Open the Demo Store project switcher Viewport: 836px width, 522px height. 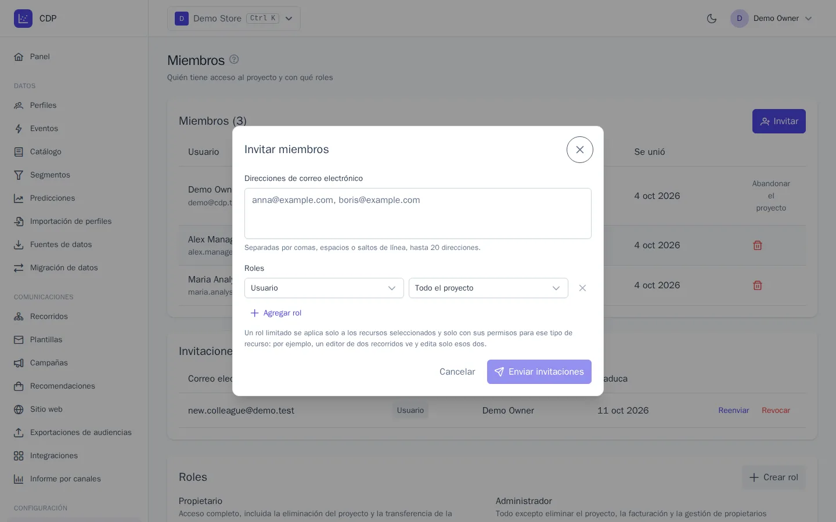pos(234,19)
